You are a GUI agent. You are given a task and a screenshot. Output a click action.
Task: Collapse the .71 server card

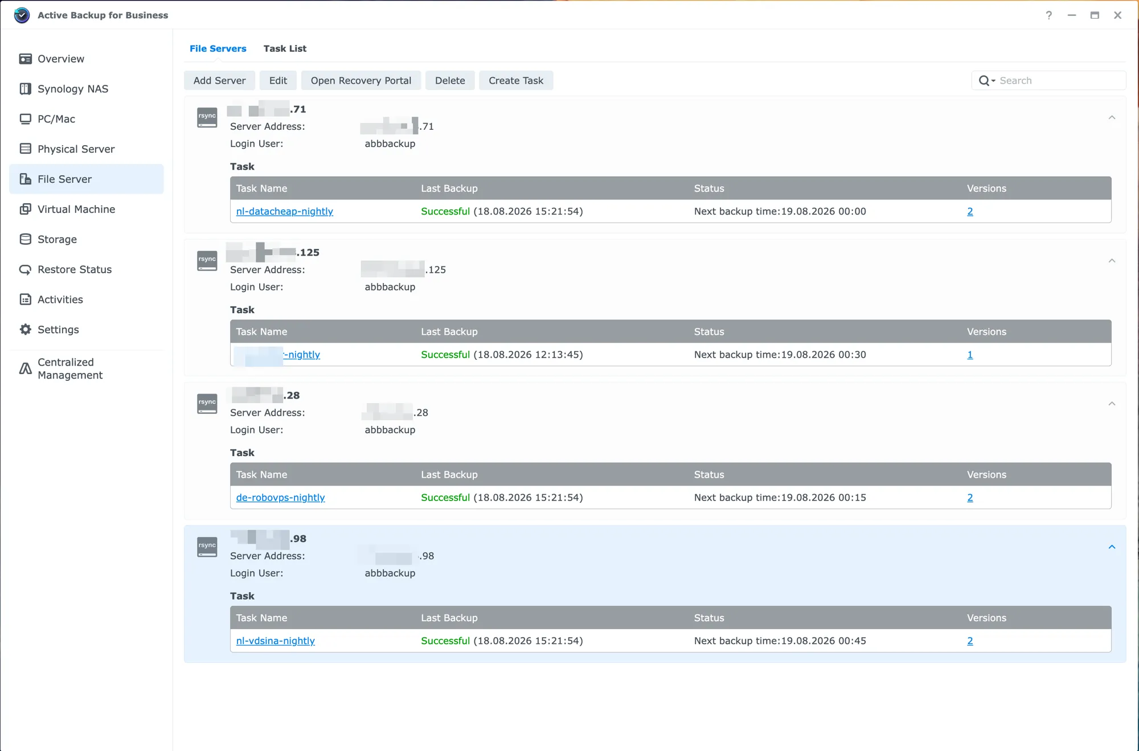click(1112, 117)
